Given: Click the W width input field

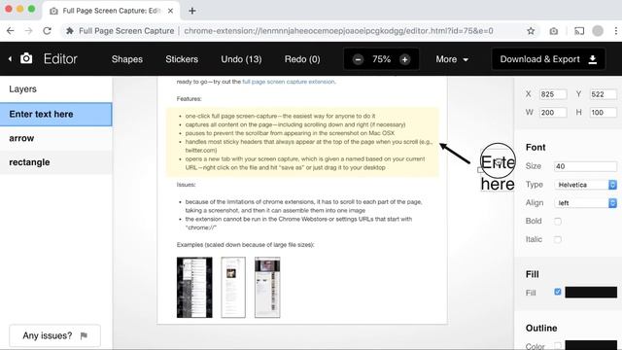Looking at the screenshot, I should click(x=553, y=113).
